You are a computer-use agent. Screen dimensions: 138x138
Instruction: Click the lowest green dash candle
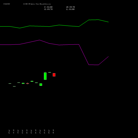14,86
